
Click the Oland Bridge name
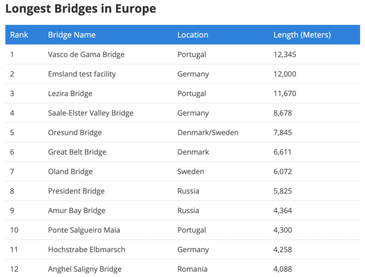coord(70,172)
